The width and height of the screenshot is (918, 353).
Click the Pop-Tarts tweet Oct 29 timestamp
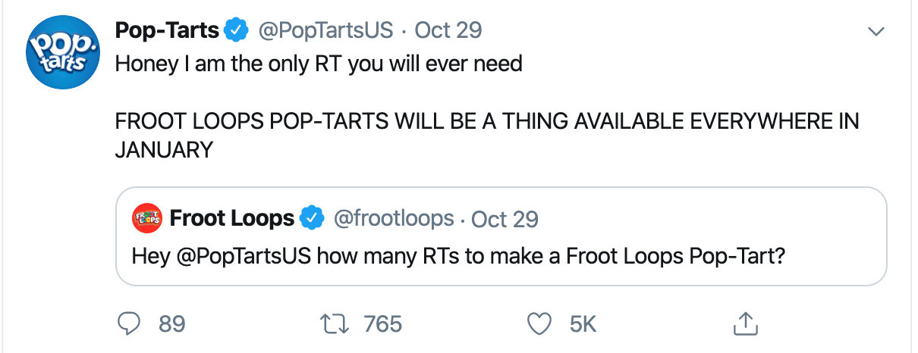pyautogui.click(x=448, y=31)
